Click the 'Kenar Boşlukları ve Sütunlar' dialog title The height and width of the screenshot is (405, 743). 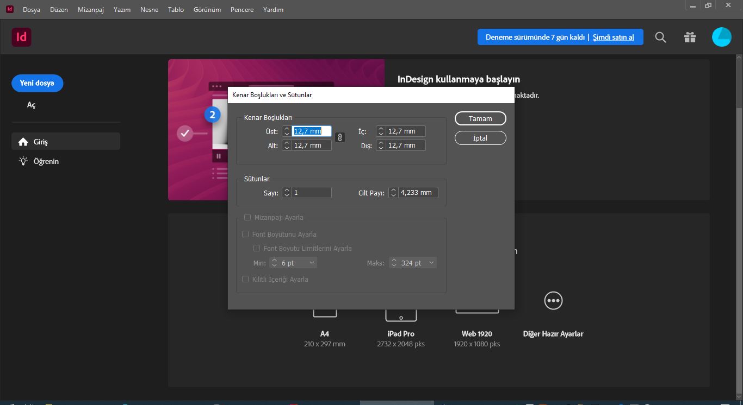[272, 95]
